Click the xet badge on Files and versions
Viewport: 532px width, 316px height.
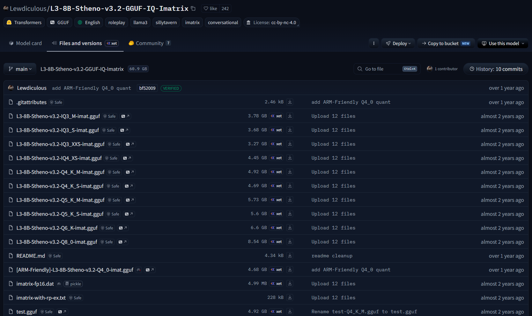[x=112, y=43]
